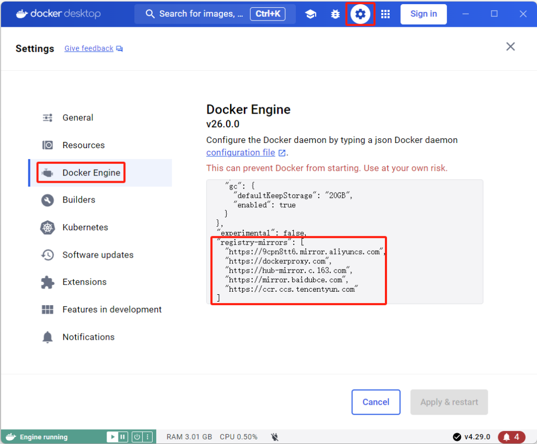Open the Troubleshoot bug icon
The height and width of the screenshot is (444, 537).
point(335,14)
